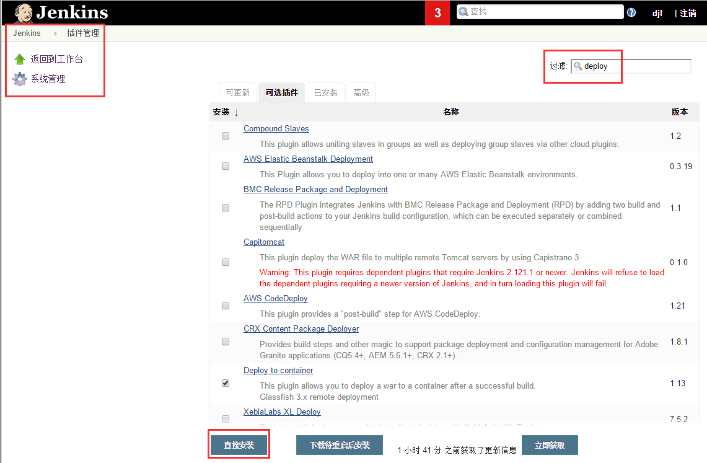
Task: Click the 返回到工作台 link
Action: click(x=57, y=59)
